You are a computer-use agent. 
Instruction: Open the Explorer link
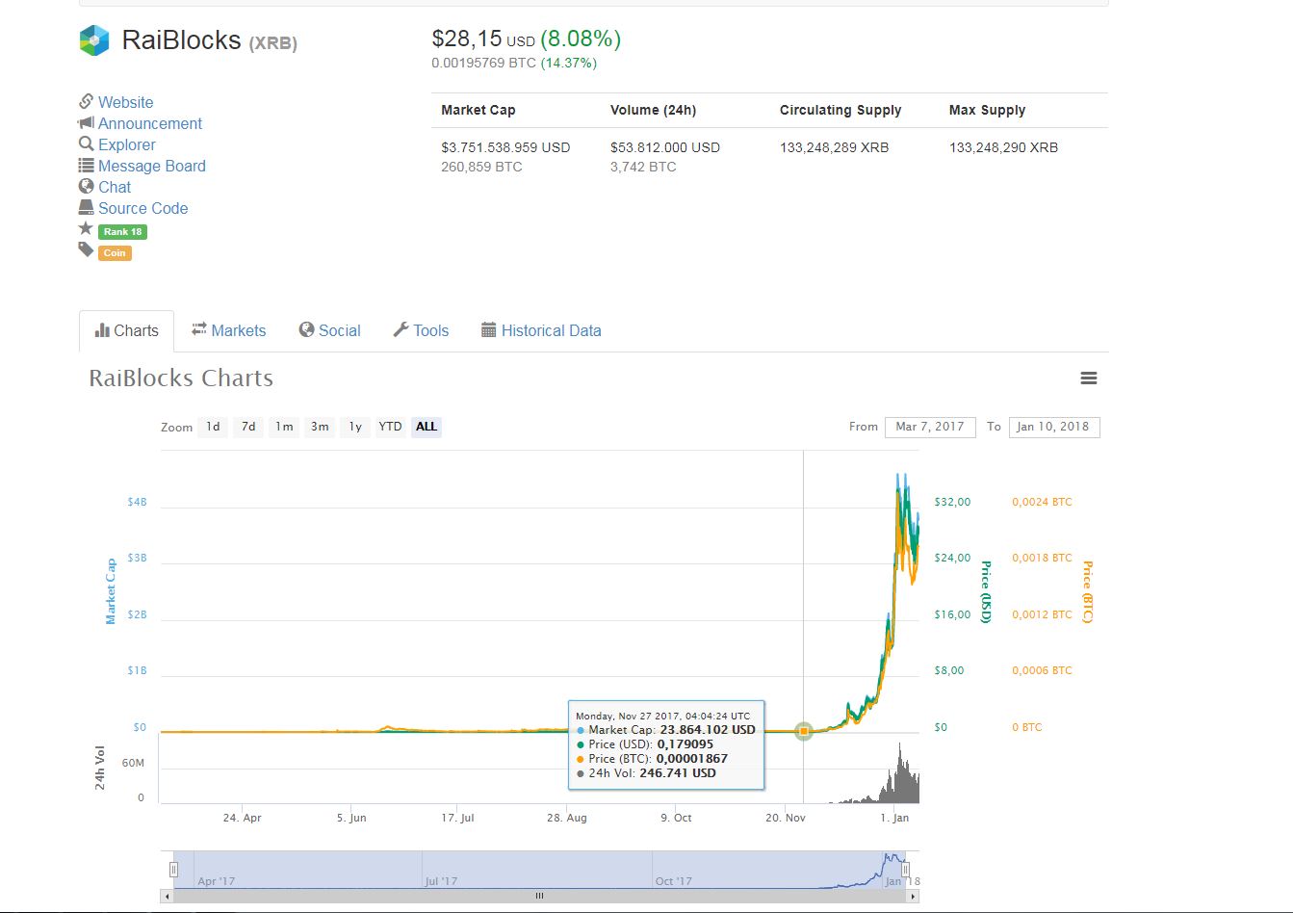126,144
